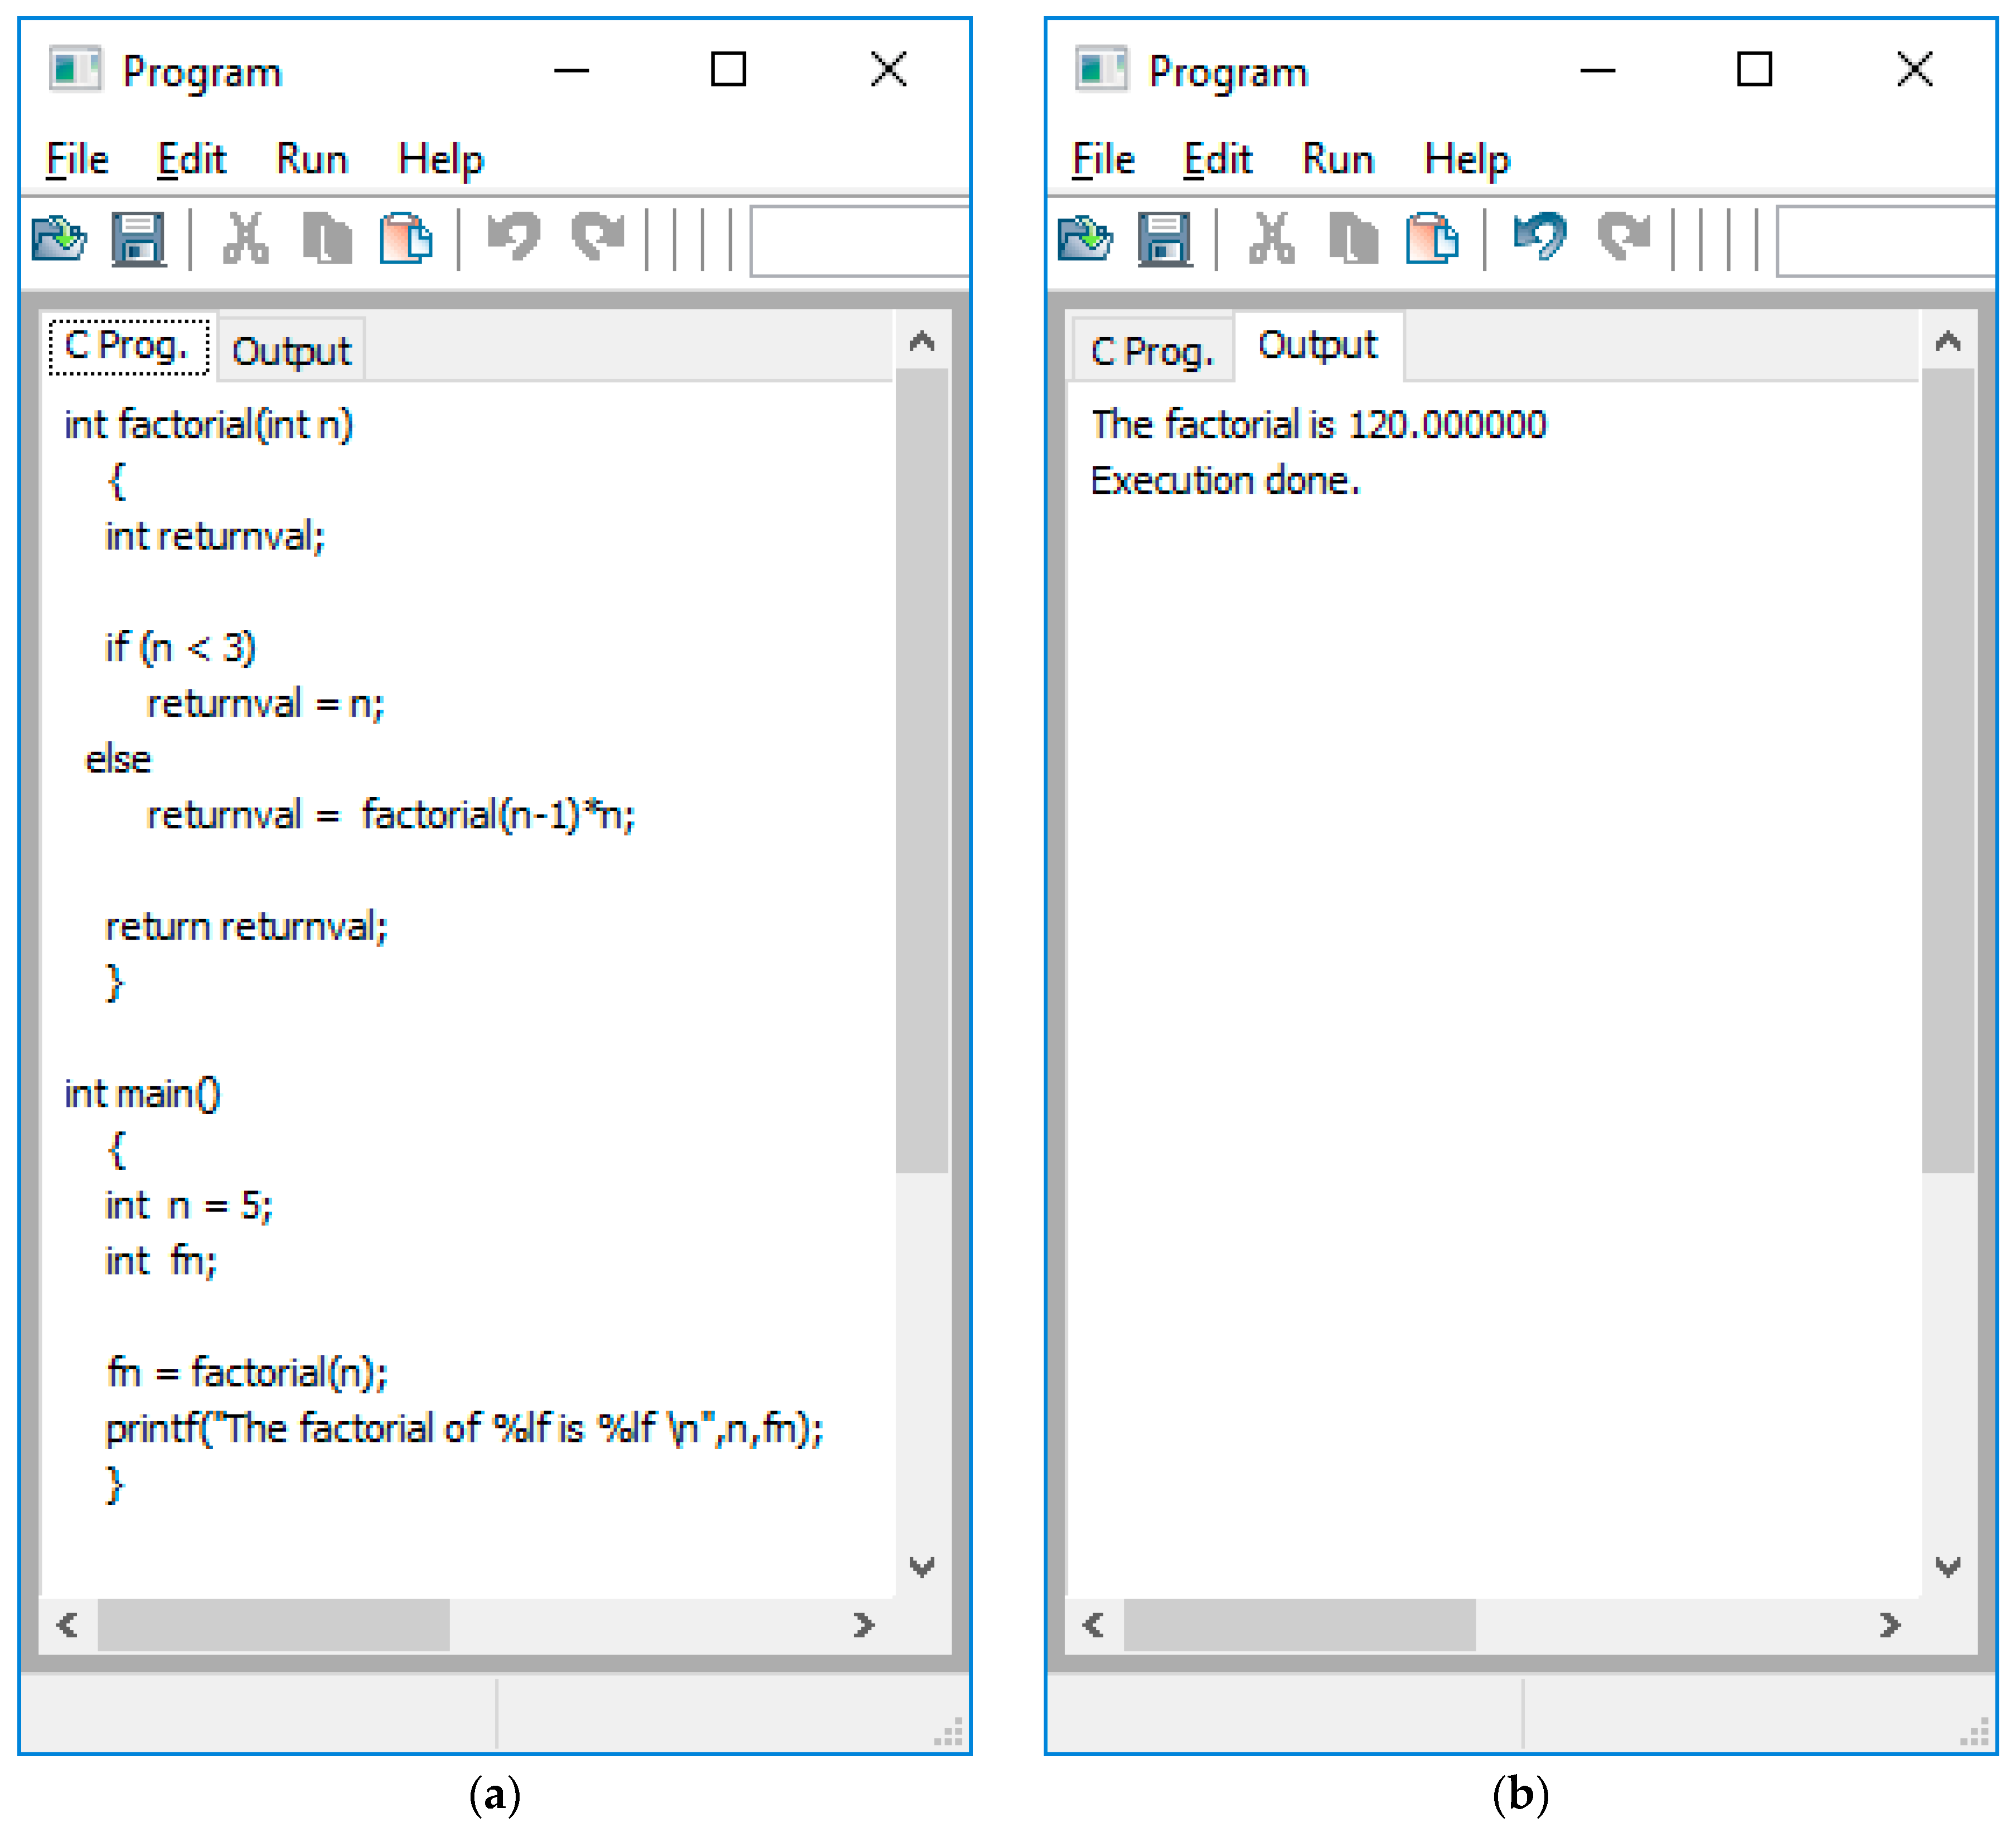Viewport: 2016px width, 1837px height.
Task: Click the 'else' keyword line
Action: click(118, 760)
